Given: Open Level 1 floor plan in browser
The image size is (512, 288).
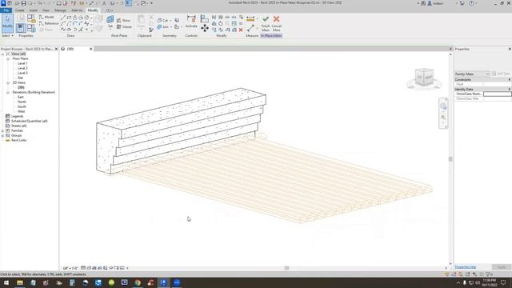Looking at the screenshot, I should click(22, 64).
